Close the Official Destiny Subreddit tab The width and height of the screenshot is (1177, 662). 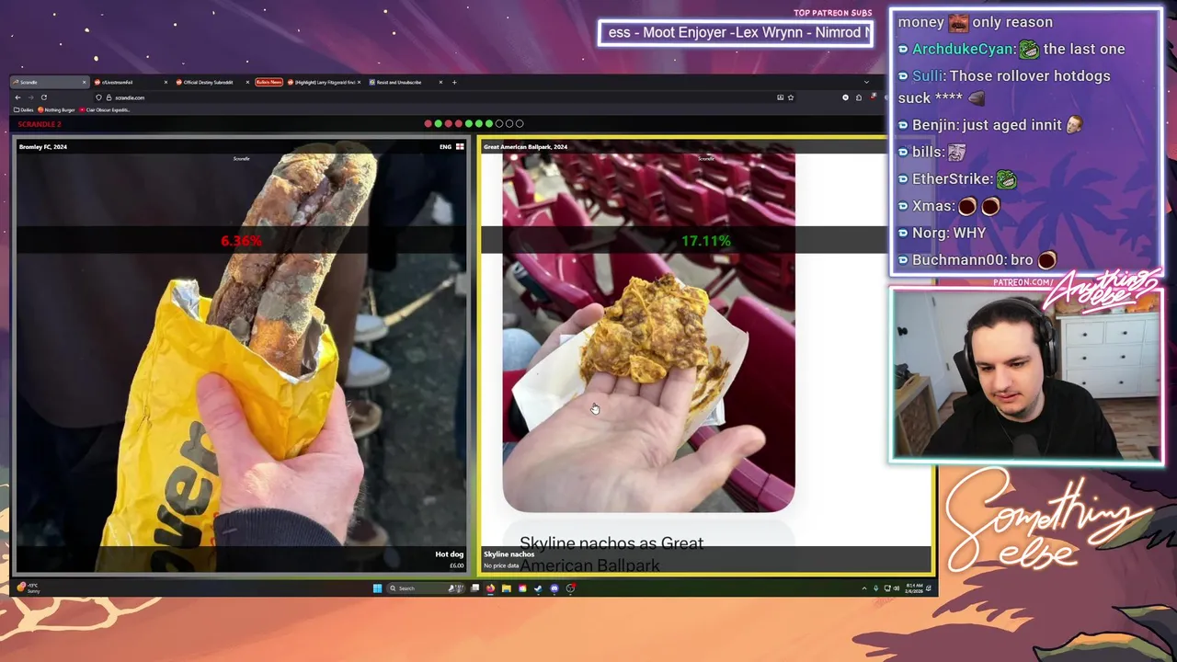[x=247, y=82]
